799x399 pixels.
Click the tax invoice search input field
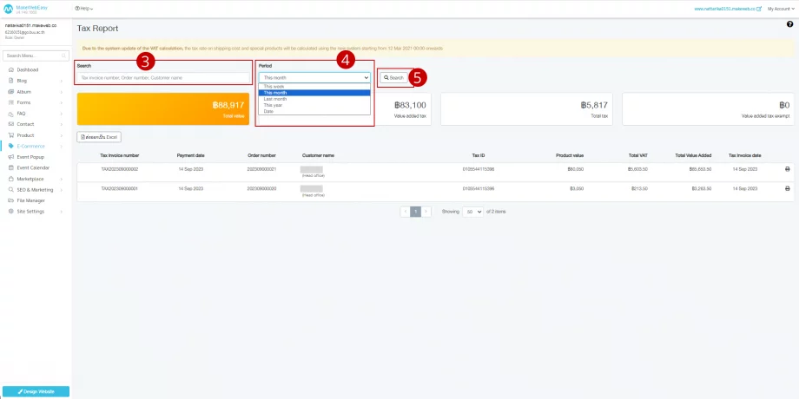click(x=163, y=78)
